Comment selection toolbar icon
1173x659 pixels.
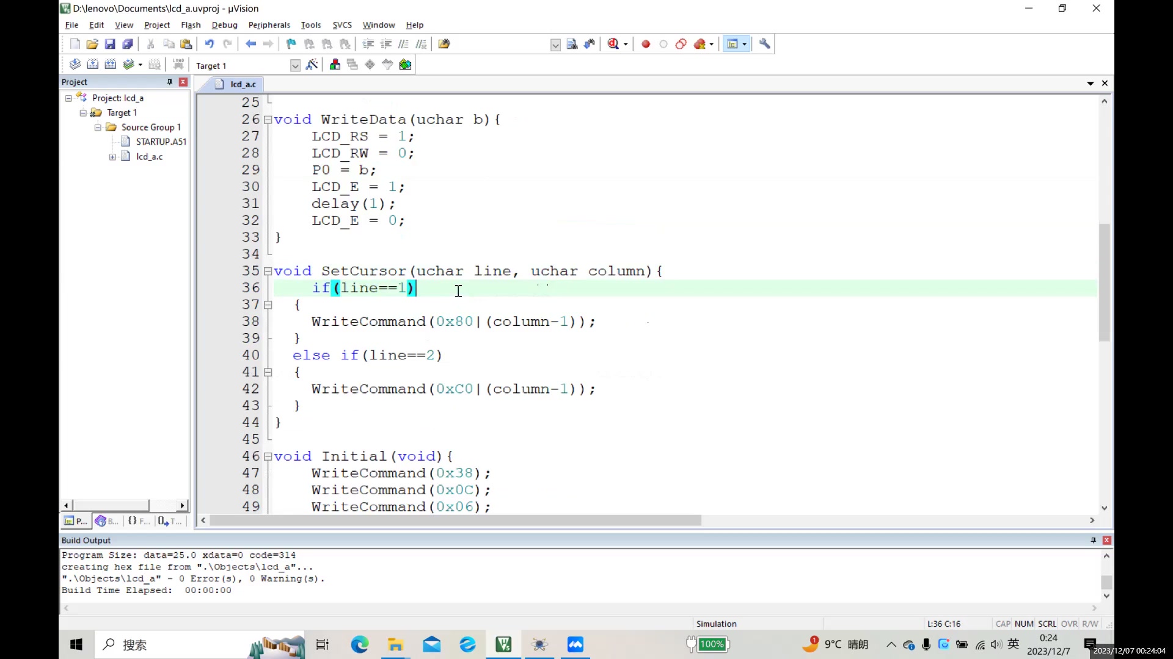[x=403, y=44]
